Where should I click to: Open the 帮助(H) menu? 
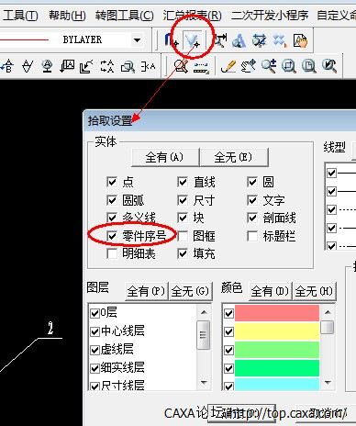[x=67, y=15]
